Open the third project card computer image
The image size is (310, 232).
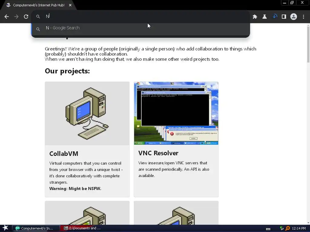(87, 213)
